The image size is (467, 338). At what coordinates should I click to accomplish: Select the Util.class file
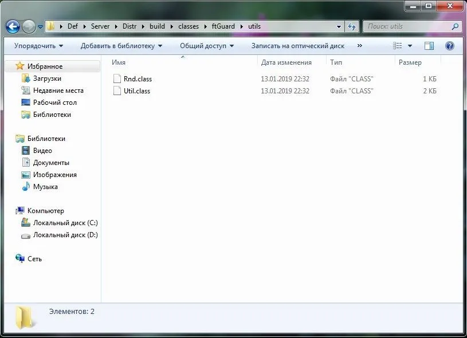click(x=137, y=91)
